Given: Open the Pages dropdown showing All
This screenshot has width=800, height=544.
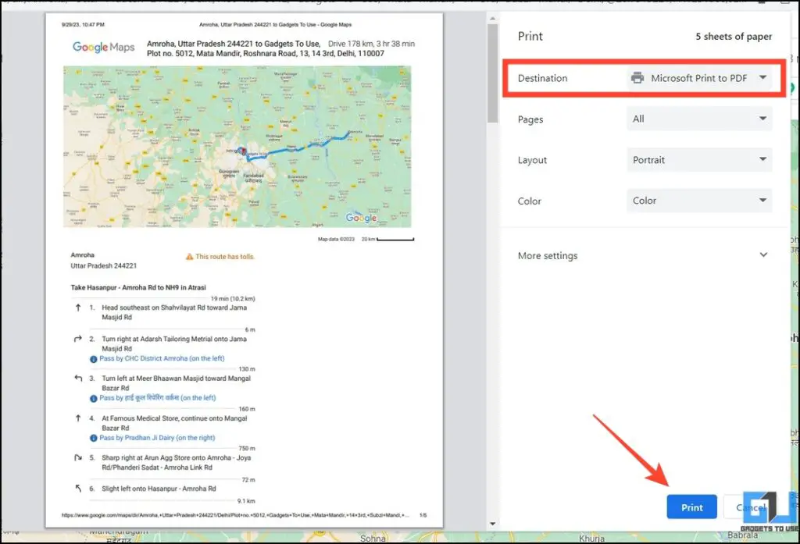Looking at the screenshot, I should tap(698, 119).
